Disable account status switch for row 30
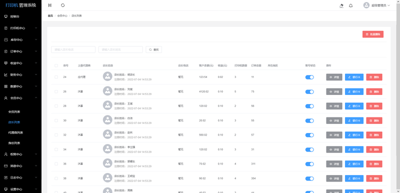The image size is (400, 193). 309,120
